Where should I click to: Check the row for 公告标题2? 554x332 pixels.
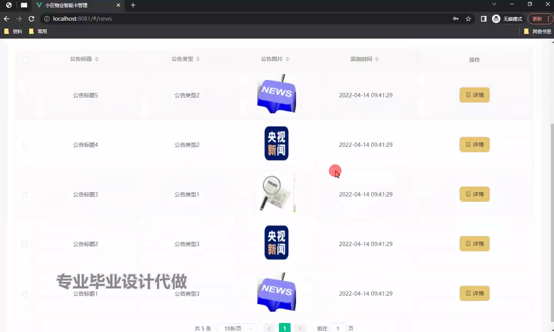24,244
